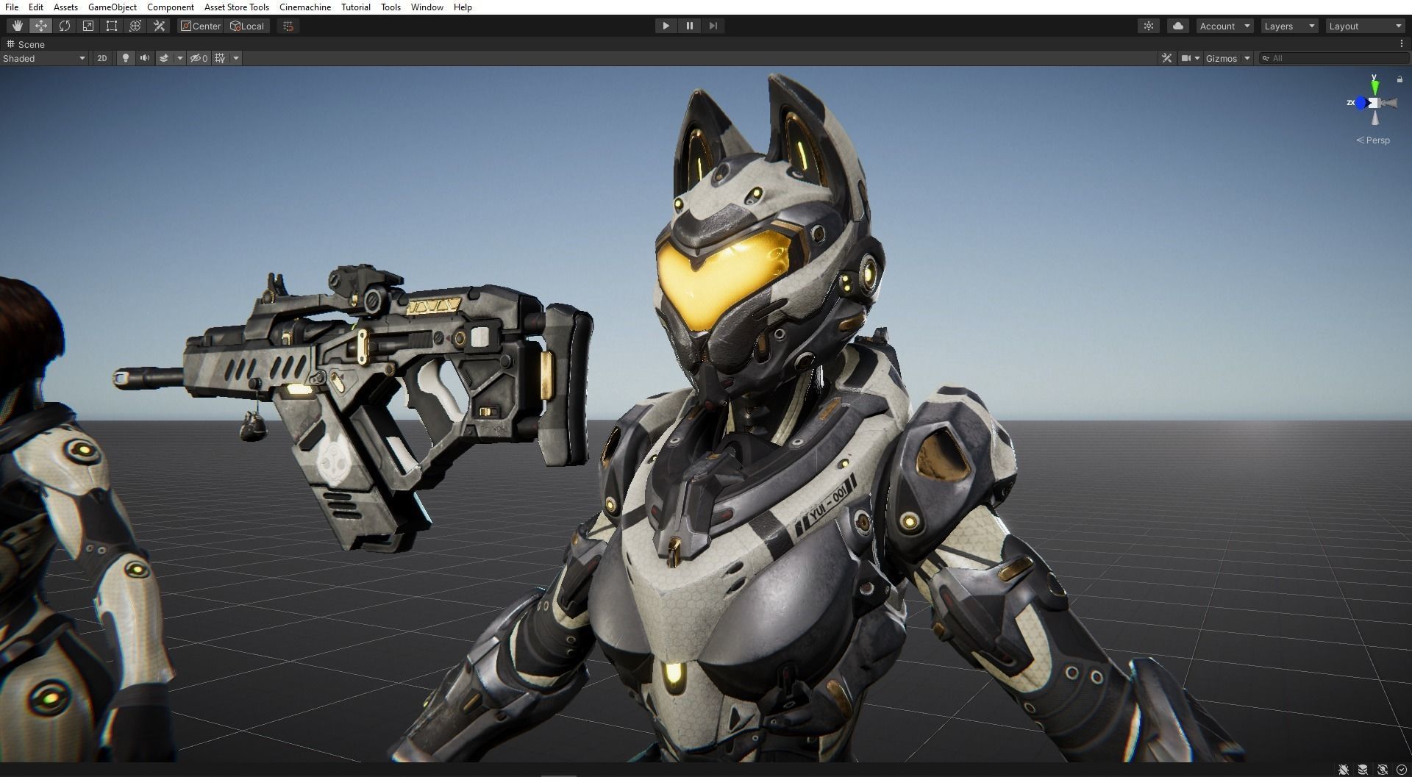Open the Window menu

427,7
